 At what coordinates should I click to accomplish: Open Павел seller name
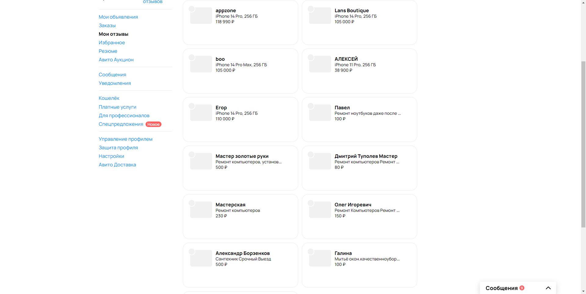[x=342, y=107]
